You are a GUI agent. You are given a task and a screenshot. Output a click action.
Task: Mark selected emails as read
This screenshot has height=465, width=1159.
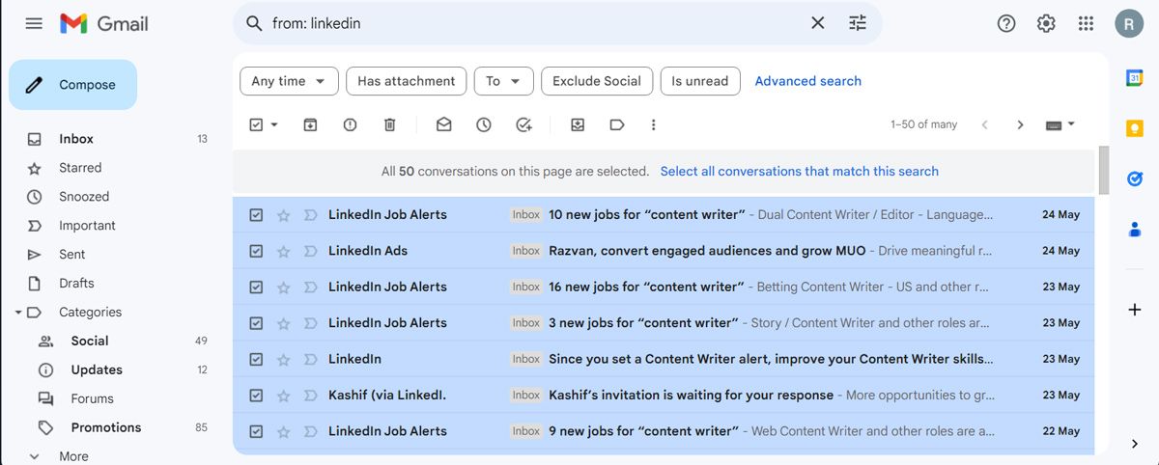click(443, 124)
